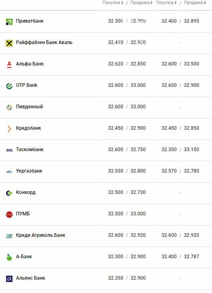Open the Укргазбанк bank link
This screenshot has height=293, width=212.
click(x=29, y=171)
